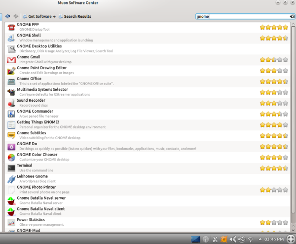Open the clipboard scissors tray icon
This screenshot has height=244, width=296.
[x=215, y=240]
